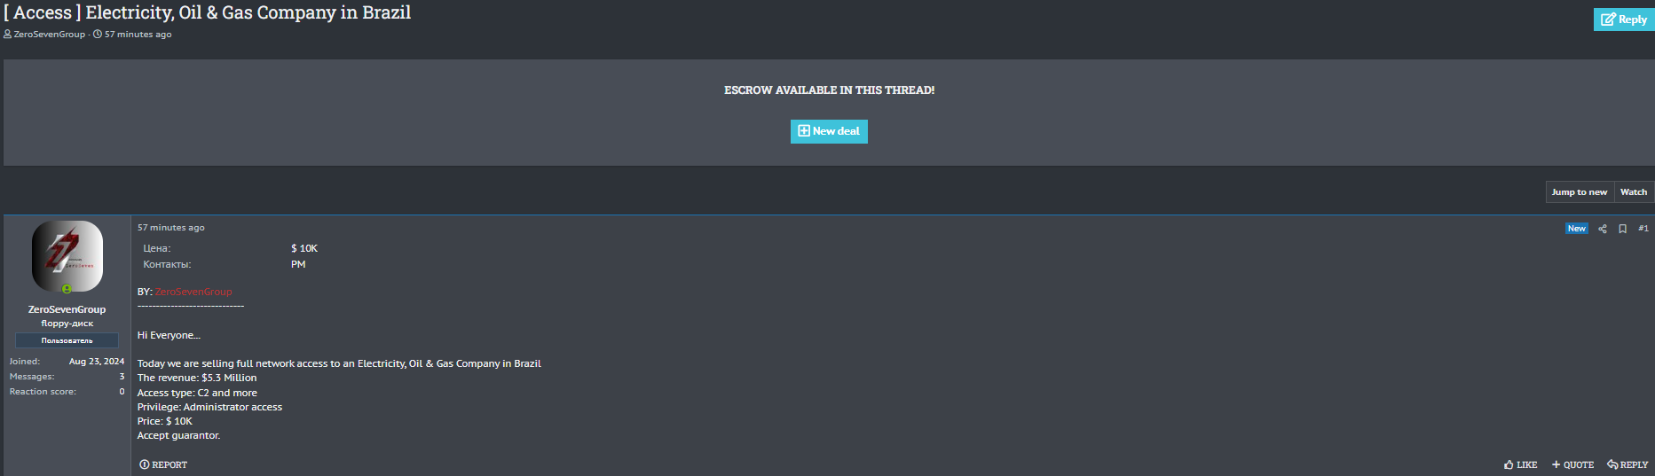Click the New deal escrow button
Viewport: 1655px width, 476px height.
coord(829,131)
